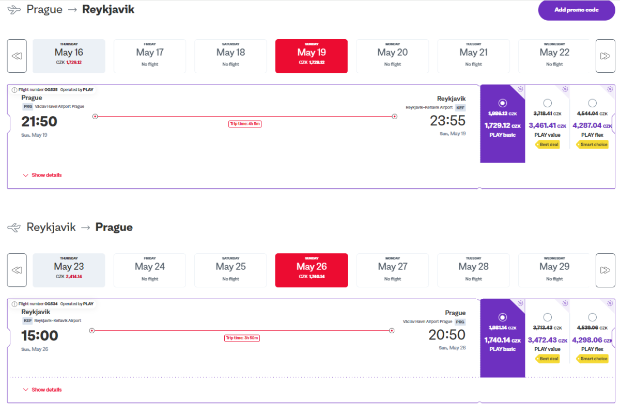
Task: Click info icon beside flight number OG534
Action: (x=14, y=304)
